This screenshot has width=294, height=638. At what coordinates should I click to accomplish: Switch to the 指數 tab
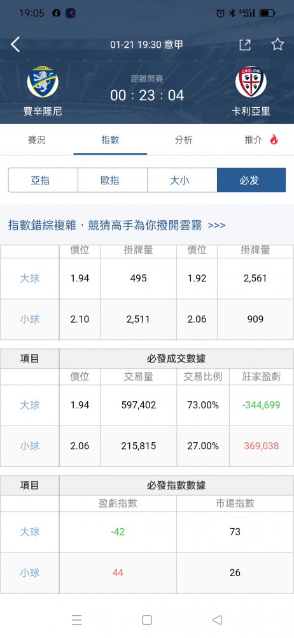[x=110, y=140]
